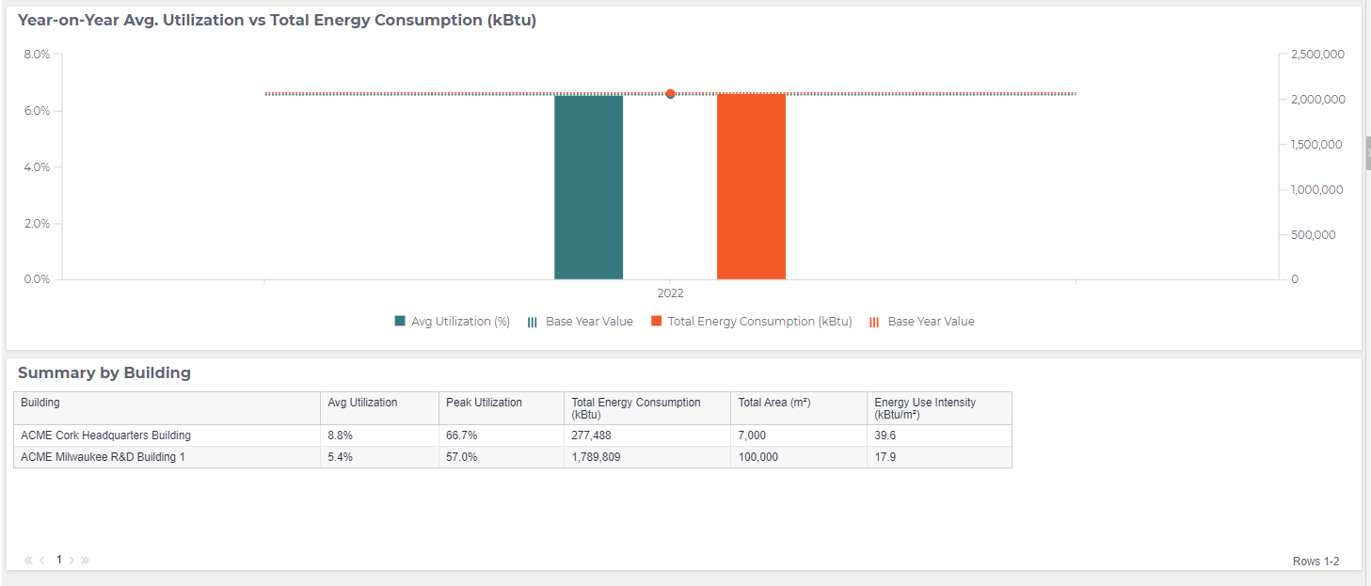Screen dimensions: 1371x586
Task: Toggle the teal Base Year Value legend label
Action: [x=589, y=322]
